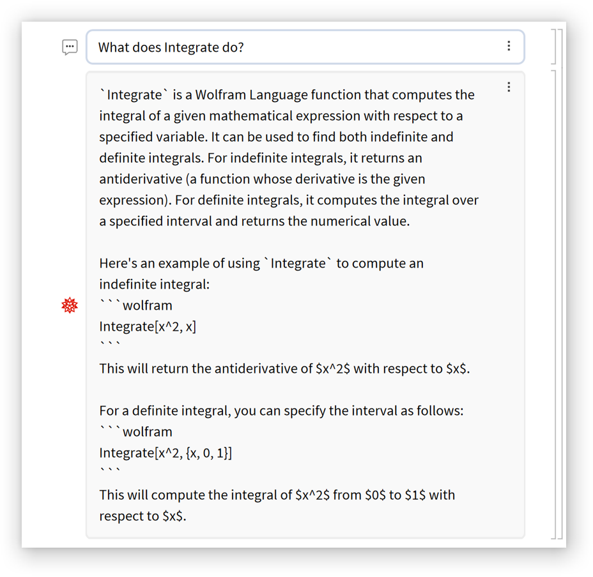Viewport: 593px width, 577px height.
Task: Place cursor in the 'What does Integrate do?' field
Action: click(256, 47)
